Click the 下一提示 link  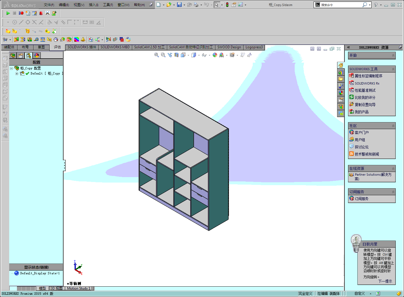click(x=385, y=281)
